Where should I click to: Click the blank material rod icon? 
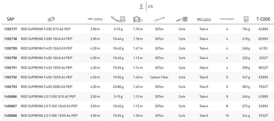tap(159, 19)
